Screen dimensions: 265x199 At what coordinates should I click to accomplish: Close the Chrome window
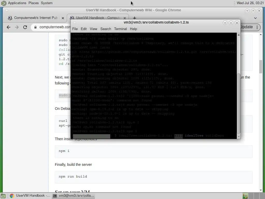pyautogui.click(x=259, y=11)
